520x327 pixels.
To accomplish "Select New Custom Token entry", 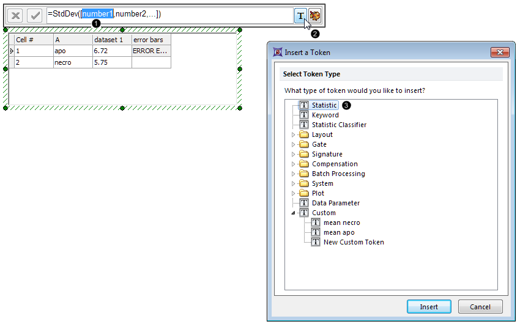I will coord(354,242).
